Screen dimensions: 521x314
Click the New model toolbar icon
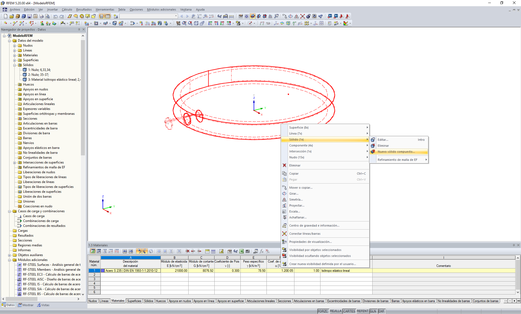tap(5, 16)
